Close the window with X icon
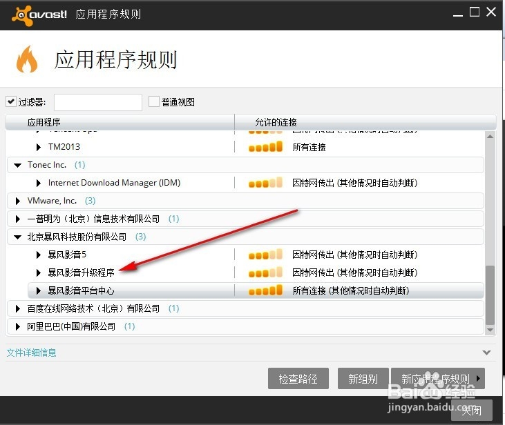Screen dimensions: 505x425 pos(491,12)
